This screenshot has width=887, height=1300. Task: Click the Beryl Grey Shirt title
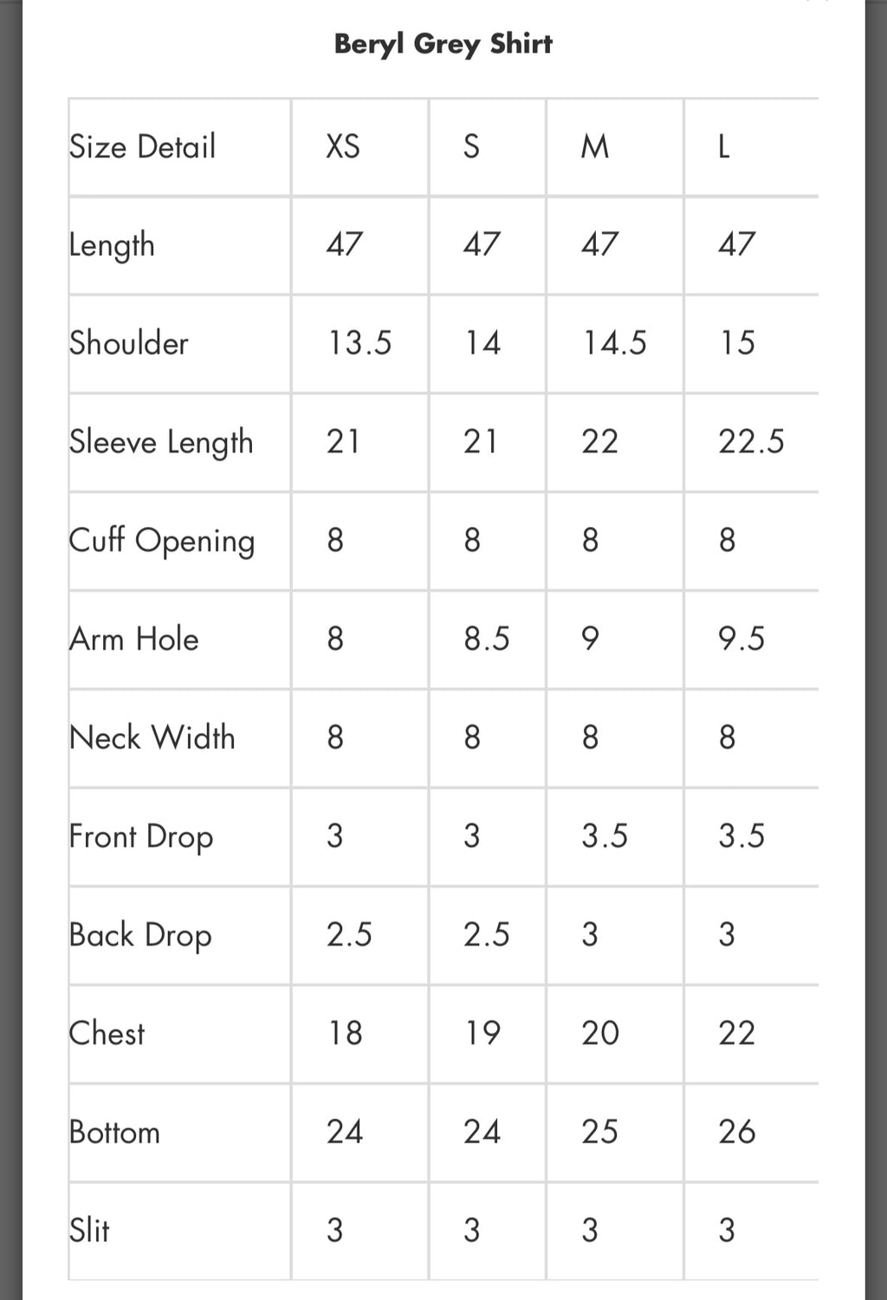pos(443,44)
